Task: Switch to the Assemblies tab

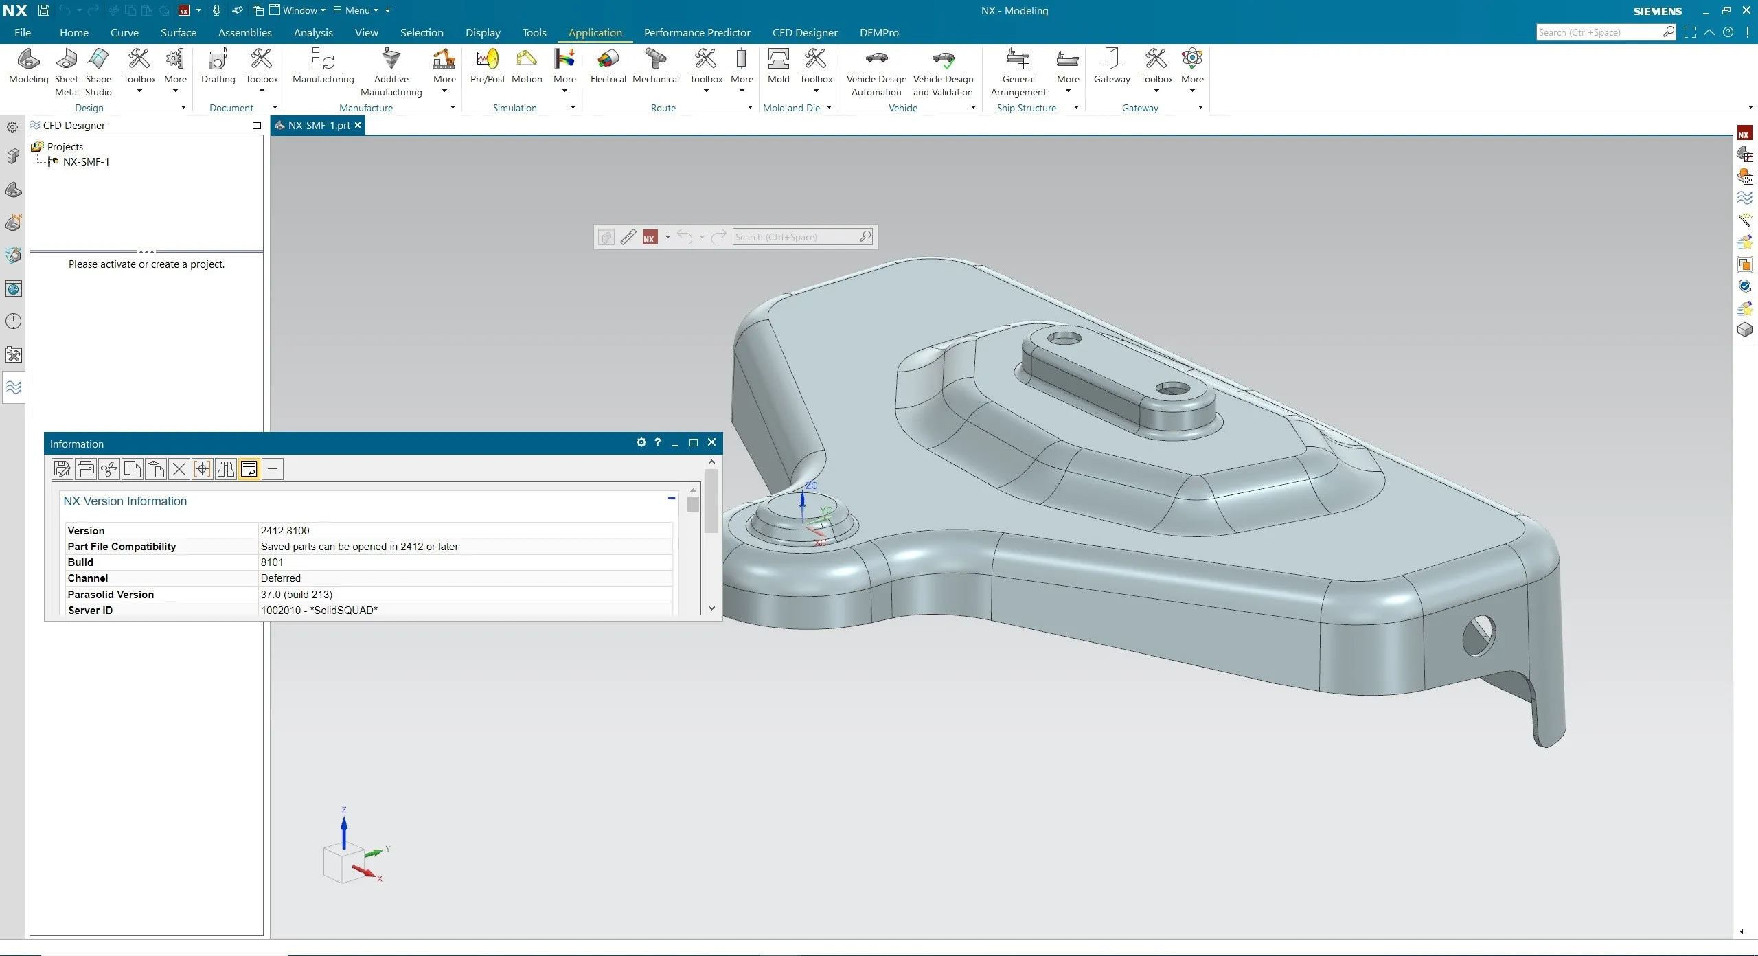Action: [244, 32]
